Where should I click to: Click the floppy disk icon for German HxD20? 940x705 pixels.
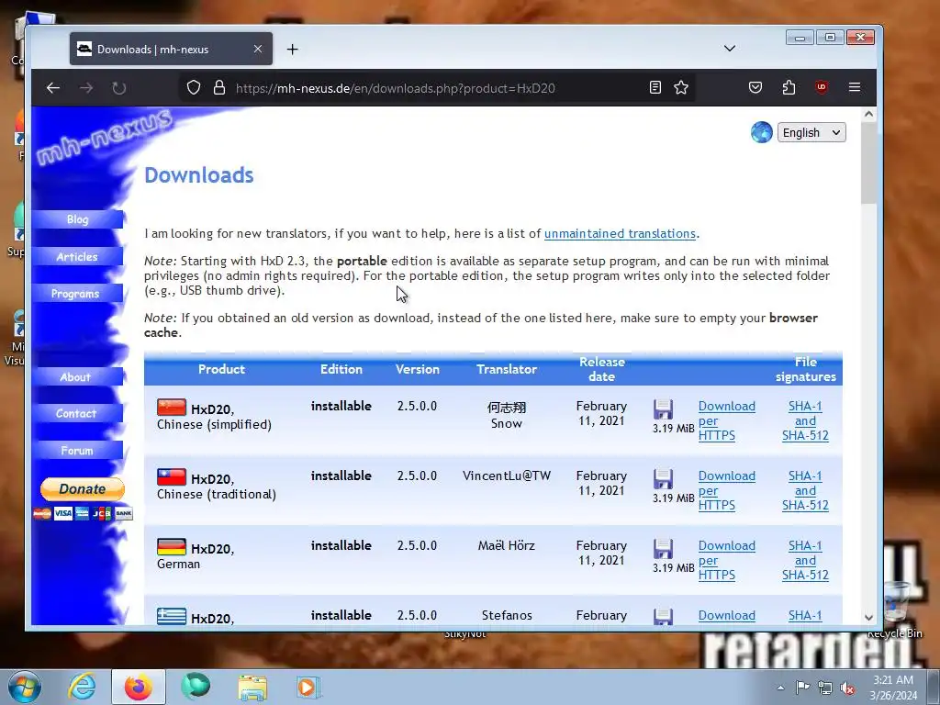pos(663,549)
